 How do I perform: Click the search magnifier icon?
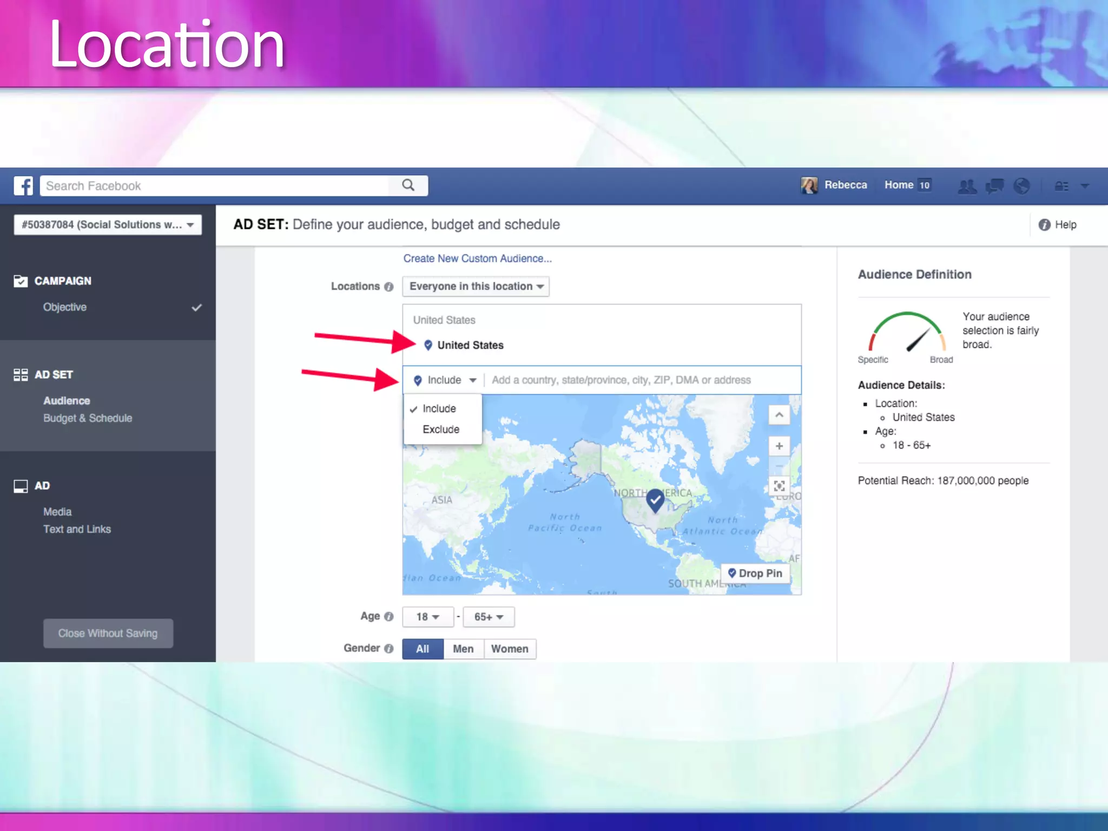408,186
